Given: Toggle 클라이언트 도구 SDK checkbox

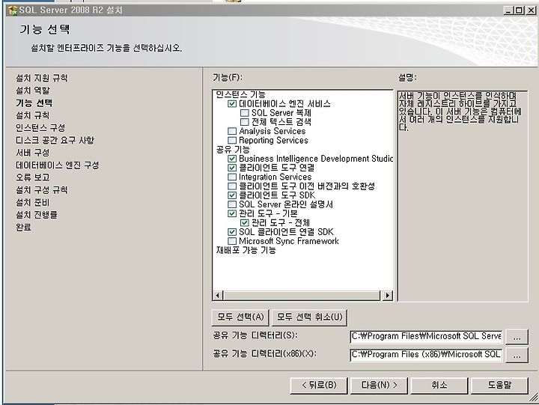Looking at the screenshot, I should point(232,195).
